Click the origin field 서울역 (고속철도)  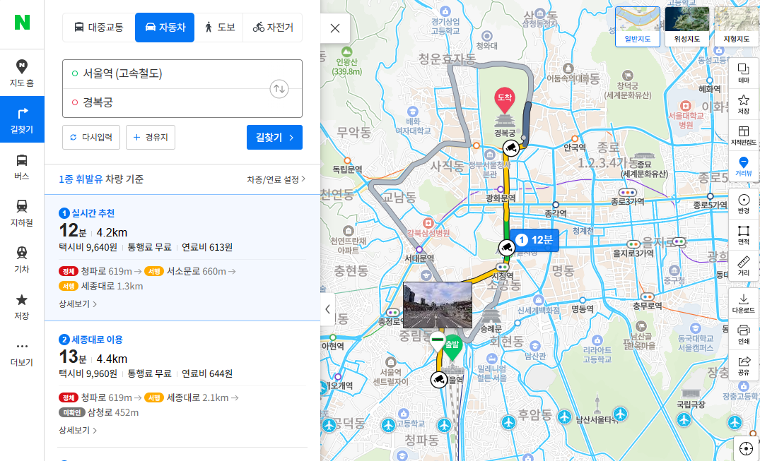tap(165, 73)
